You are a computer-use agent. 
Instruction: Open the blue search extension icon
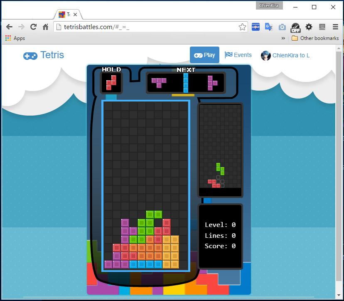click(256, 27)
